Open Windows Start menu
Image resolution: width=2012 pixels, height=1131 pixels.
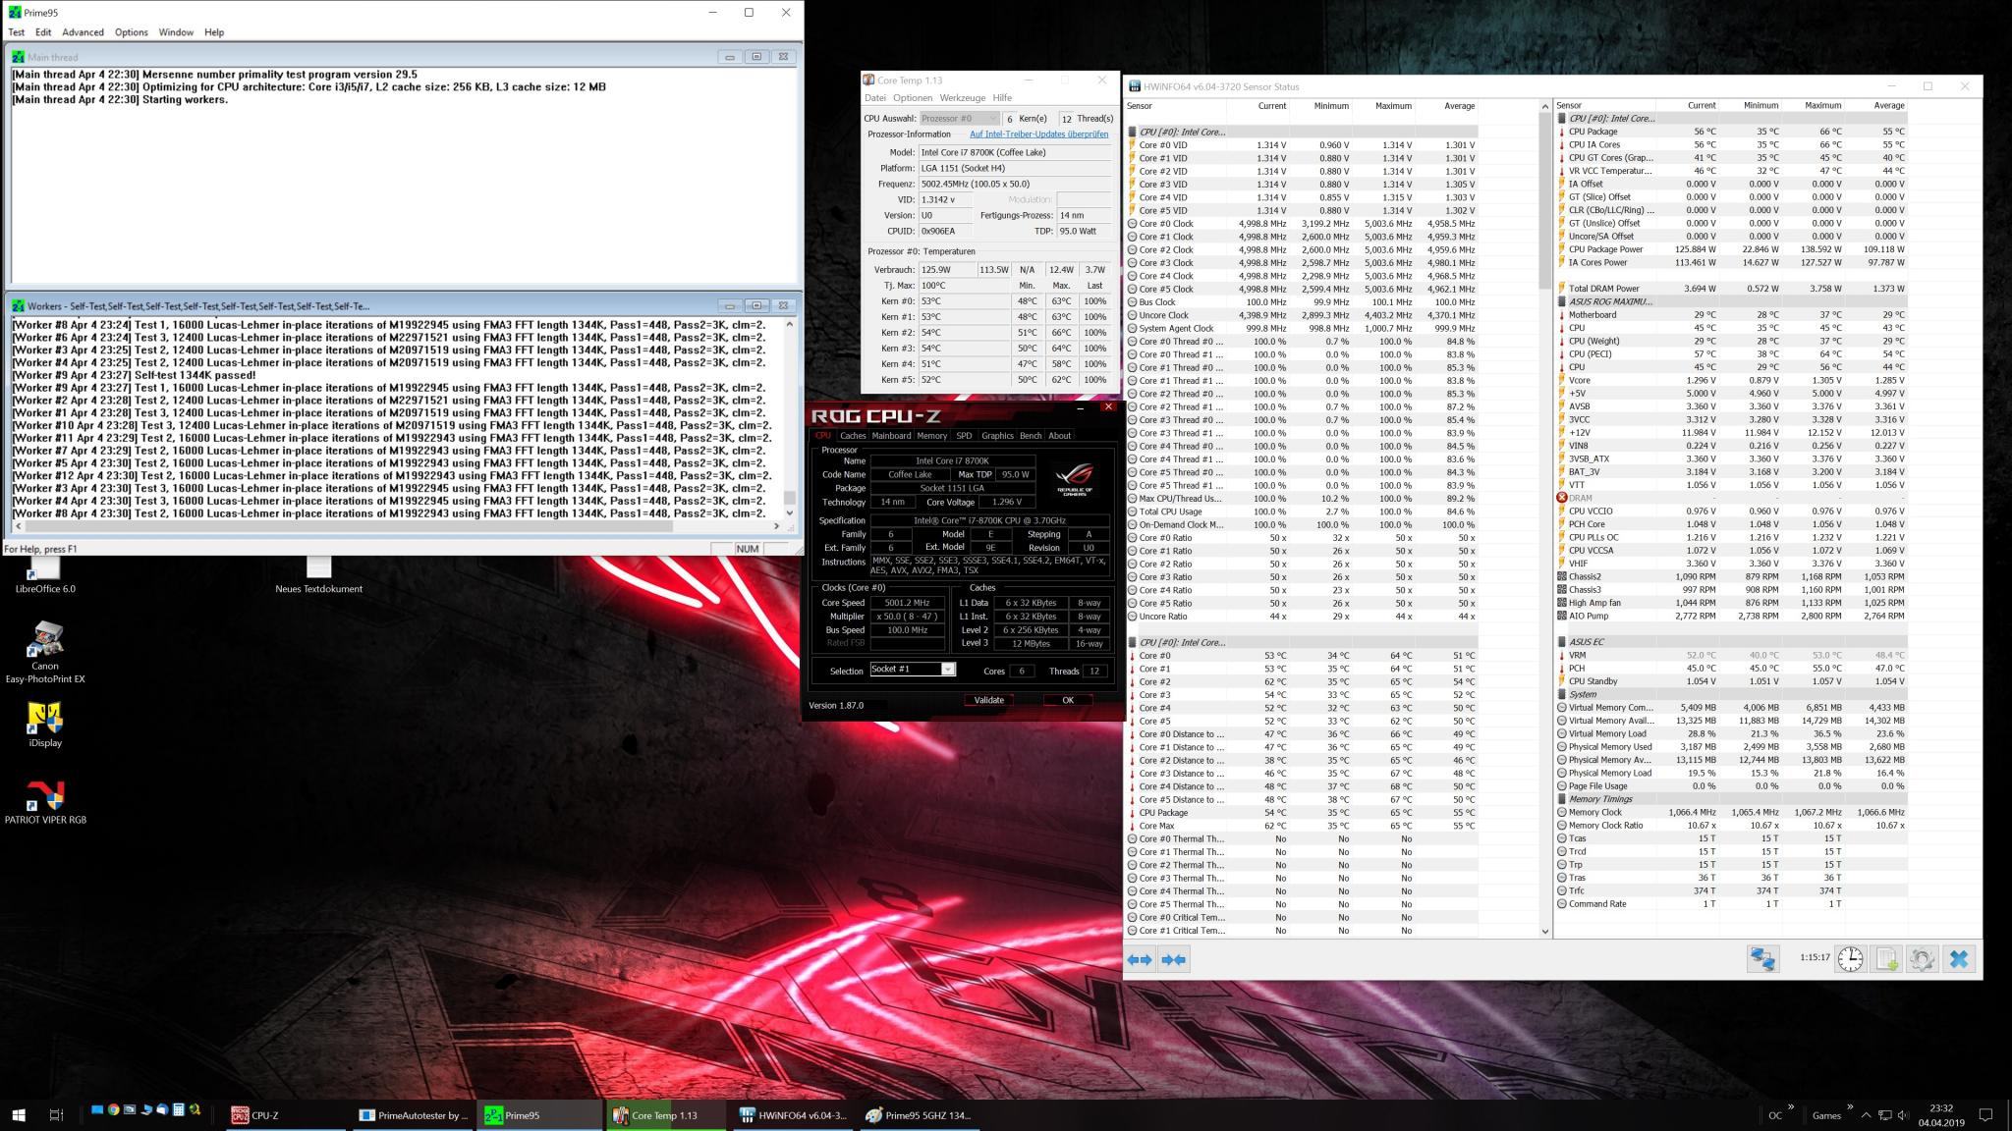pyautogui.click(x=19, y=1114)
